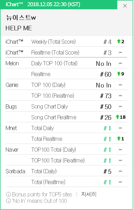
Task: Close the iChart popup window
Action: [125, 6]
